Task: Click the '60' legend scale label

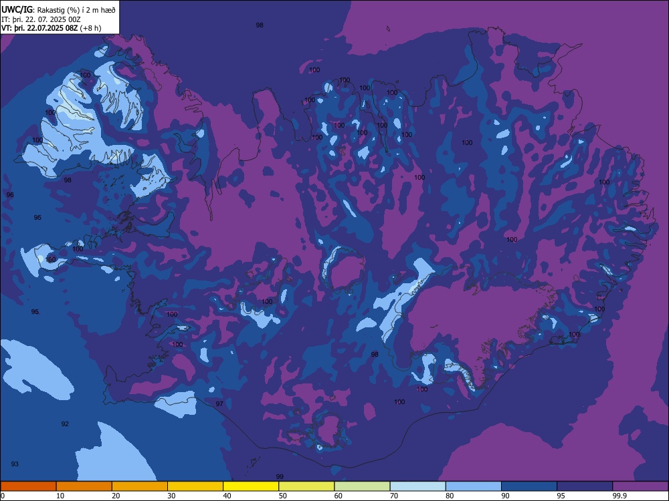Action: coord(339,496)
